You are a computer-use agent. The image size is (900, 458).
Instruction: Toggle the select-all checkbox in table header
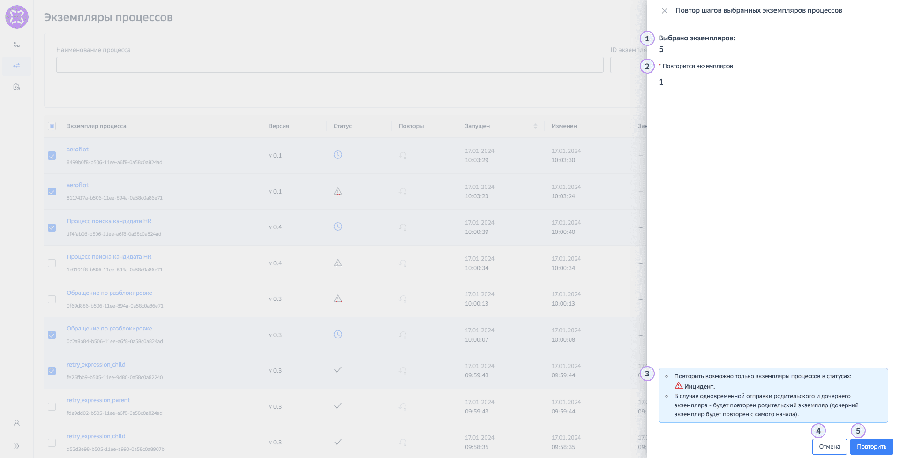tap(52, 126)
